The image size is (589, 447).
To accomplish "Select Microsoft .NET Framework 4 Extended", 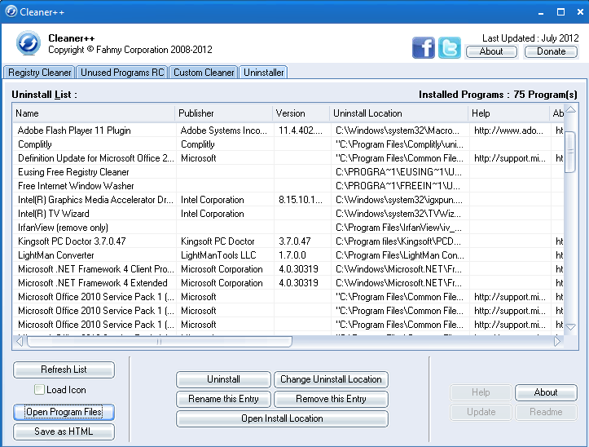I will click(288, 283).
